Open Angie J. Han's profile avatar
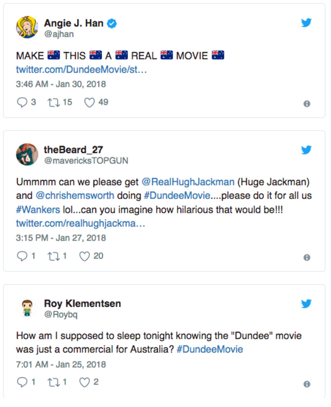331x407 pixels. pos(27,28)
